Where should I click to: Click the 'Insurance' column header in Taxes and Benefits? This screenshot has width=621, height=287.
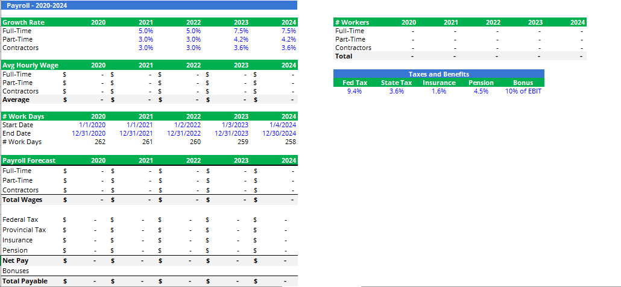[439, 83]
